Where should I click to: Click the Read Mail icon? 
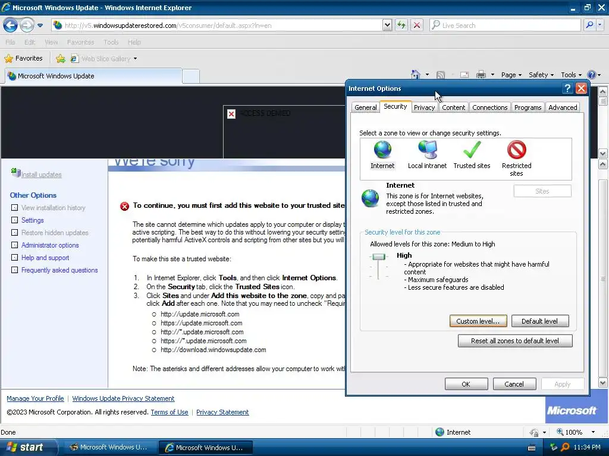click(x=464, y=75)
